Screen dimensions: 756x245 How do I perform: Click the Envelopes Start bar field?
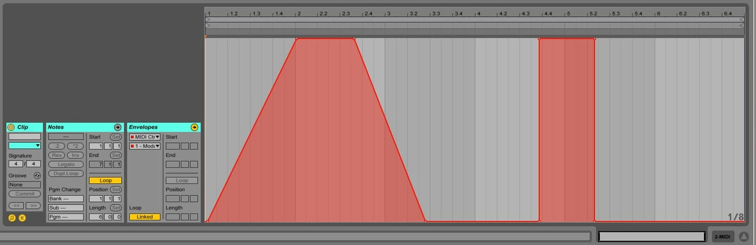click(172, 146)
